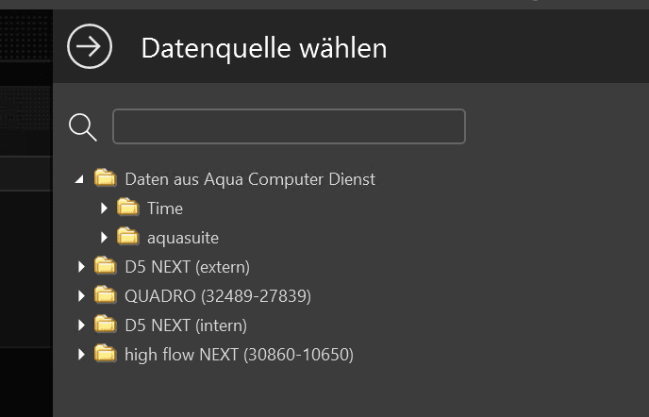Click the D5 NEXT (extern) folder icon
The height and width of the screenshot is (417, 649).
(105, 265)
